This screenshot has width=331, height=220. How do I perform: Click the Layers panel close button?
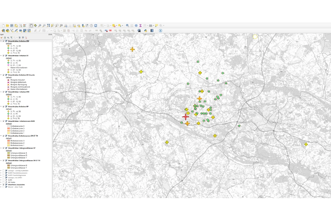point(51,34)
